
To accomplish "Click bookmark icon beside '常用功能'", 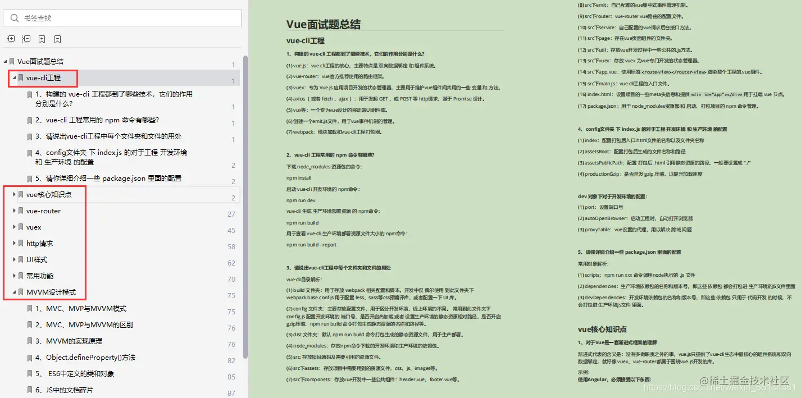I will 21,276.
